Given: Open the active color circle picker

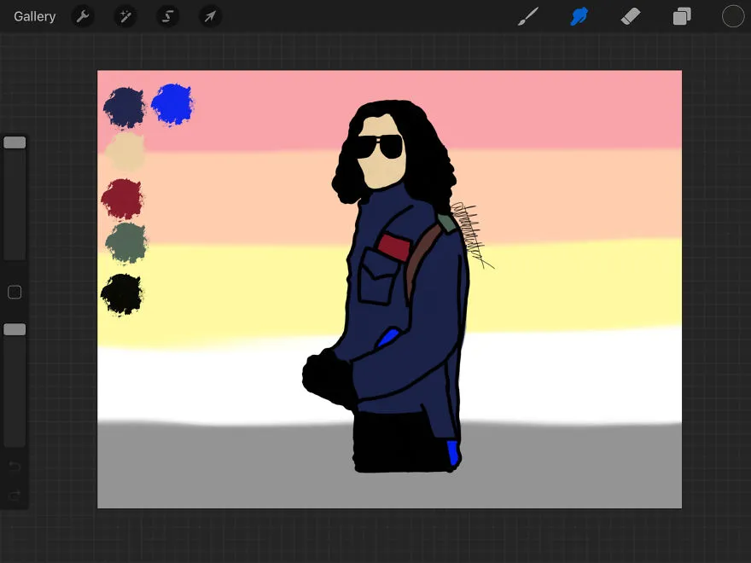Looking at the screenshot, I should click(733, 16).
